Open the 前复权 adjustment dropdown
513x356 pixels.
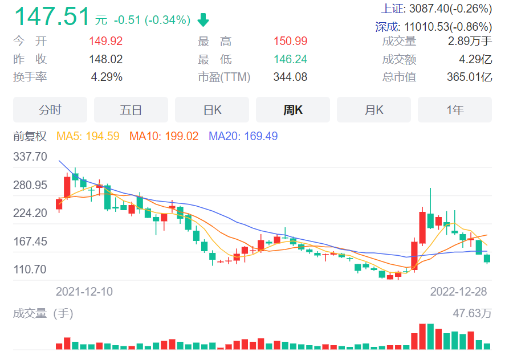30,137
